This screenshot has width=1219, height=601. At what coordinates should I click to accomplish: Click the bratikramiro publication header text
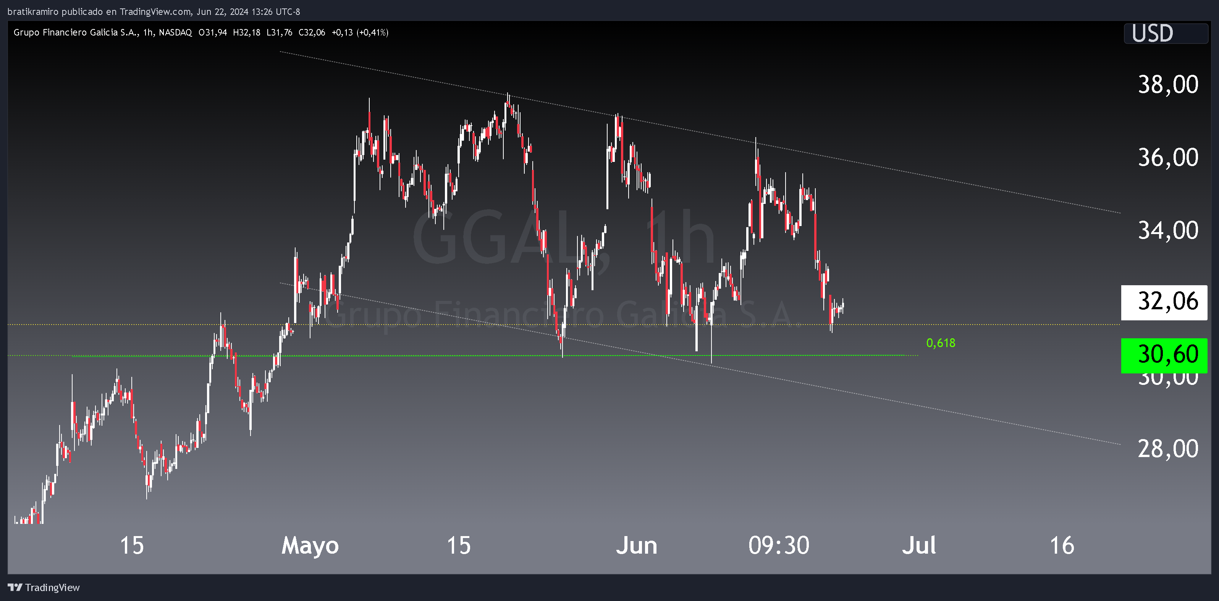(x=154, y=12)
